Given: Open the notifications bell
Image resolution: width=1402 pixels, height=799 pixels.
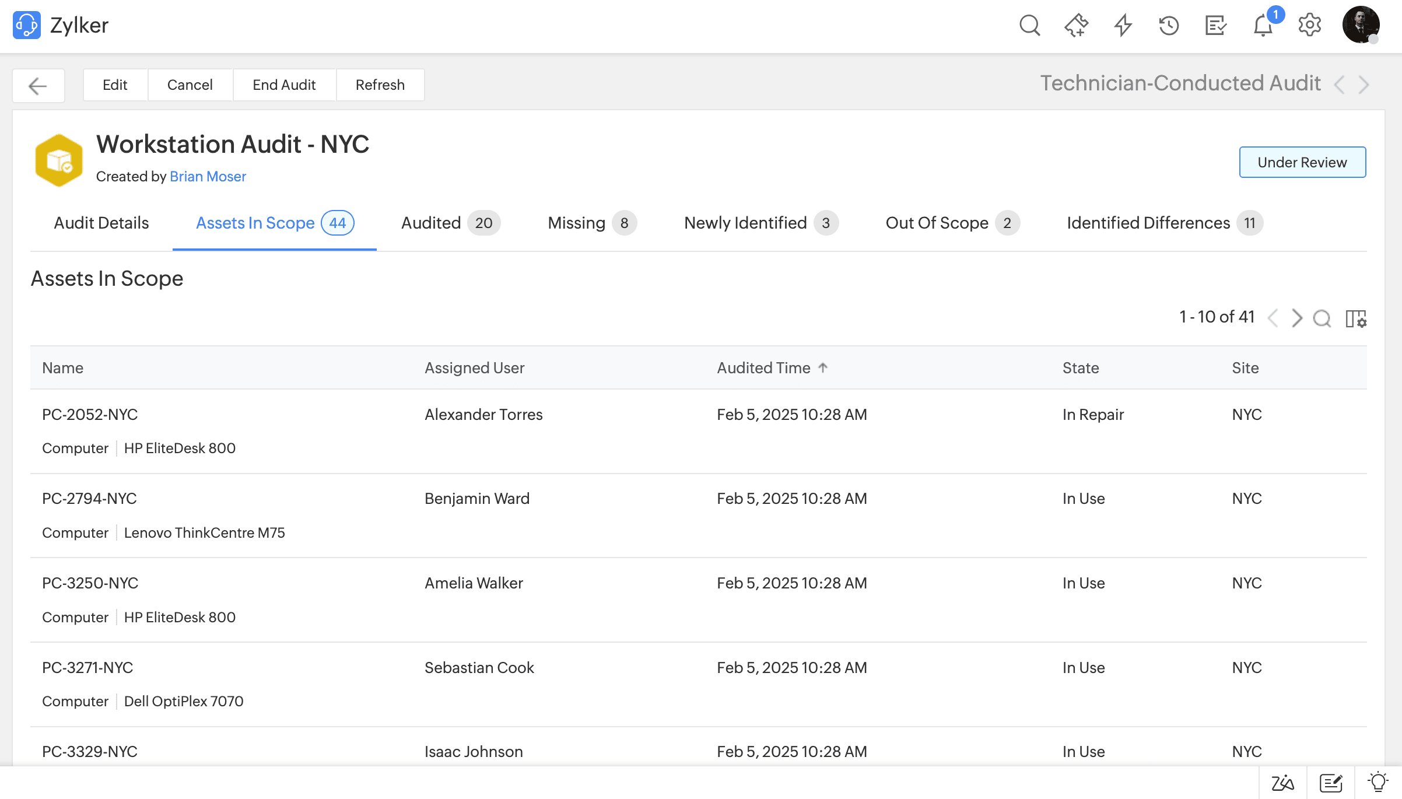Looking at the screenshot, I should pyautogui.click(x=1263, y=26).
